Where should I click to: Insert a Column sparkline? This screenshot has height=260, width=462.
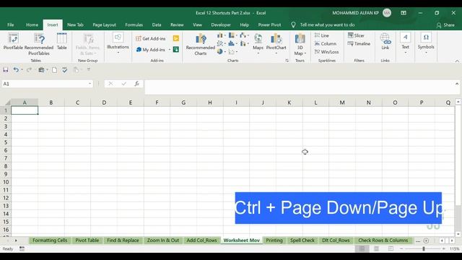pyautogui.click(x=326, y=43)
